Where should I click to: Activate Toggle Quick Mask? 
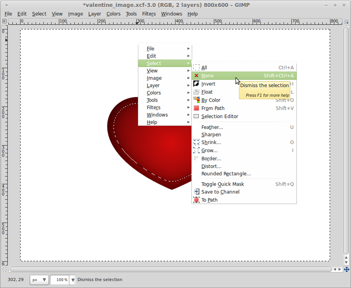(x=223, y=184)
